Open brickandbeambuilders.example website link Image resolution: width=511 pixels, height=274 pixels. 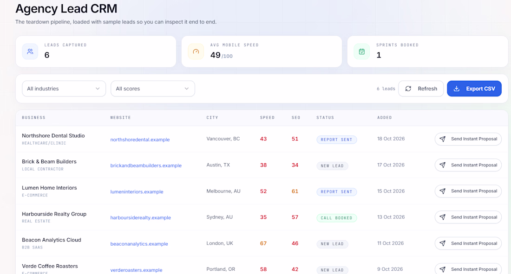pyautogui.click(x=146, y=166)
